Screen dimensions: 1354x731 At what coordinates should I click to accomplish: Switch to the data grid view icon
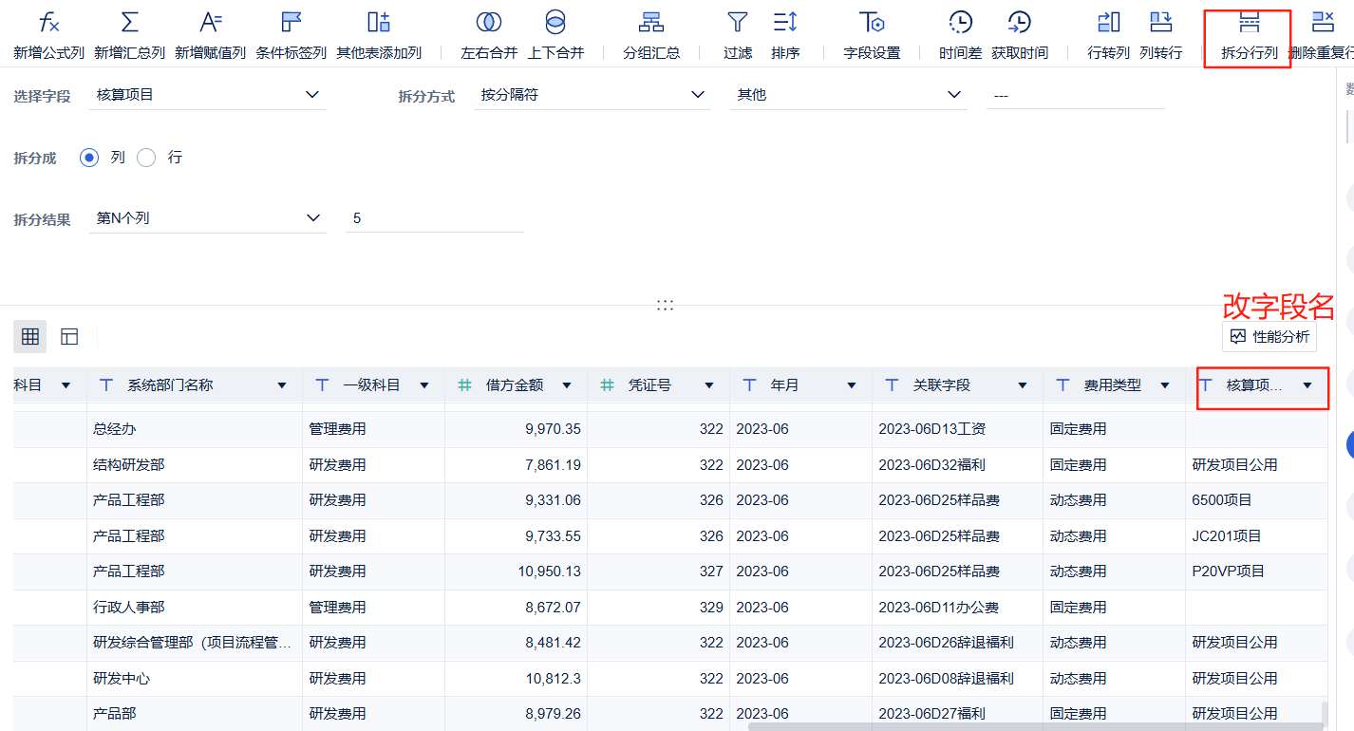tap(30, 336)
